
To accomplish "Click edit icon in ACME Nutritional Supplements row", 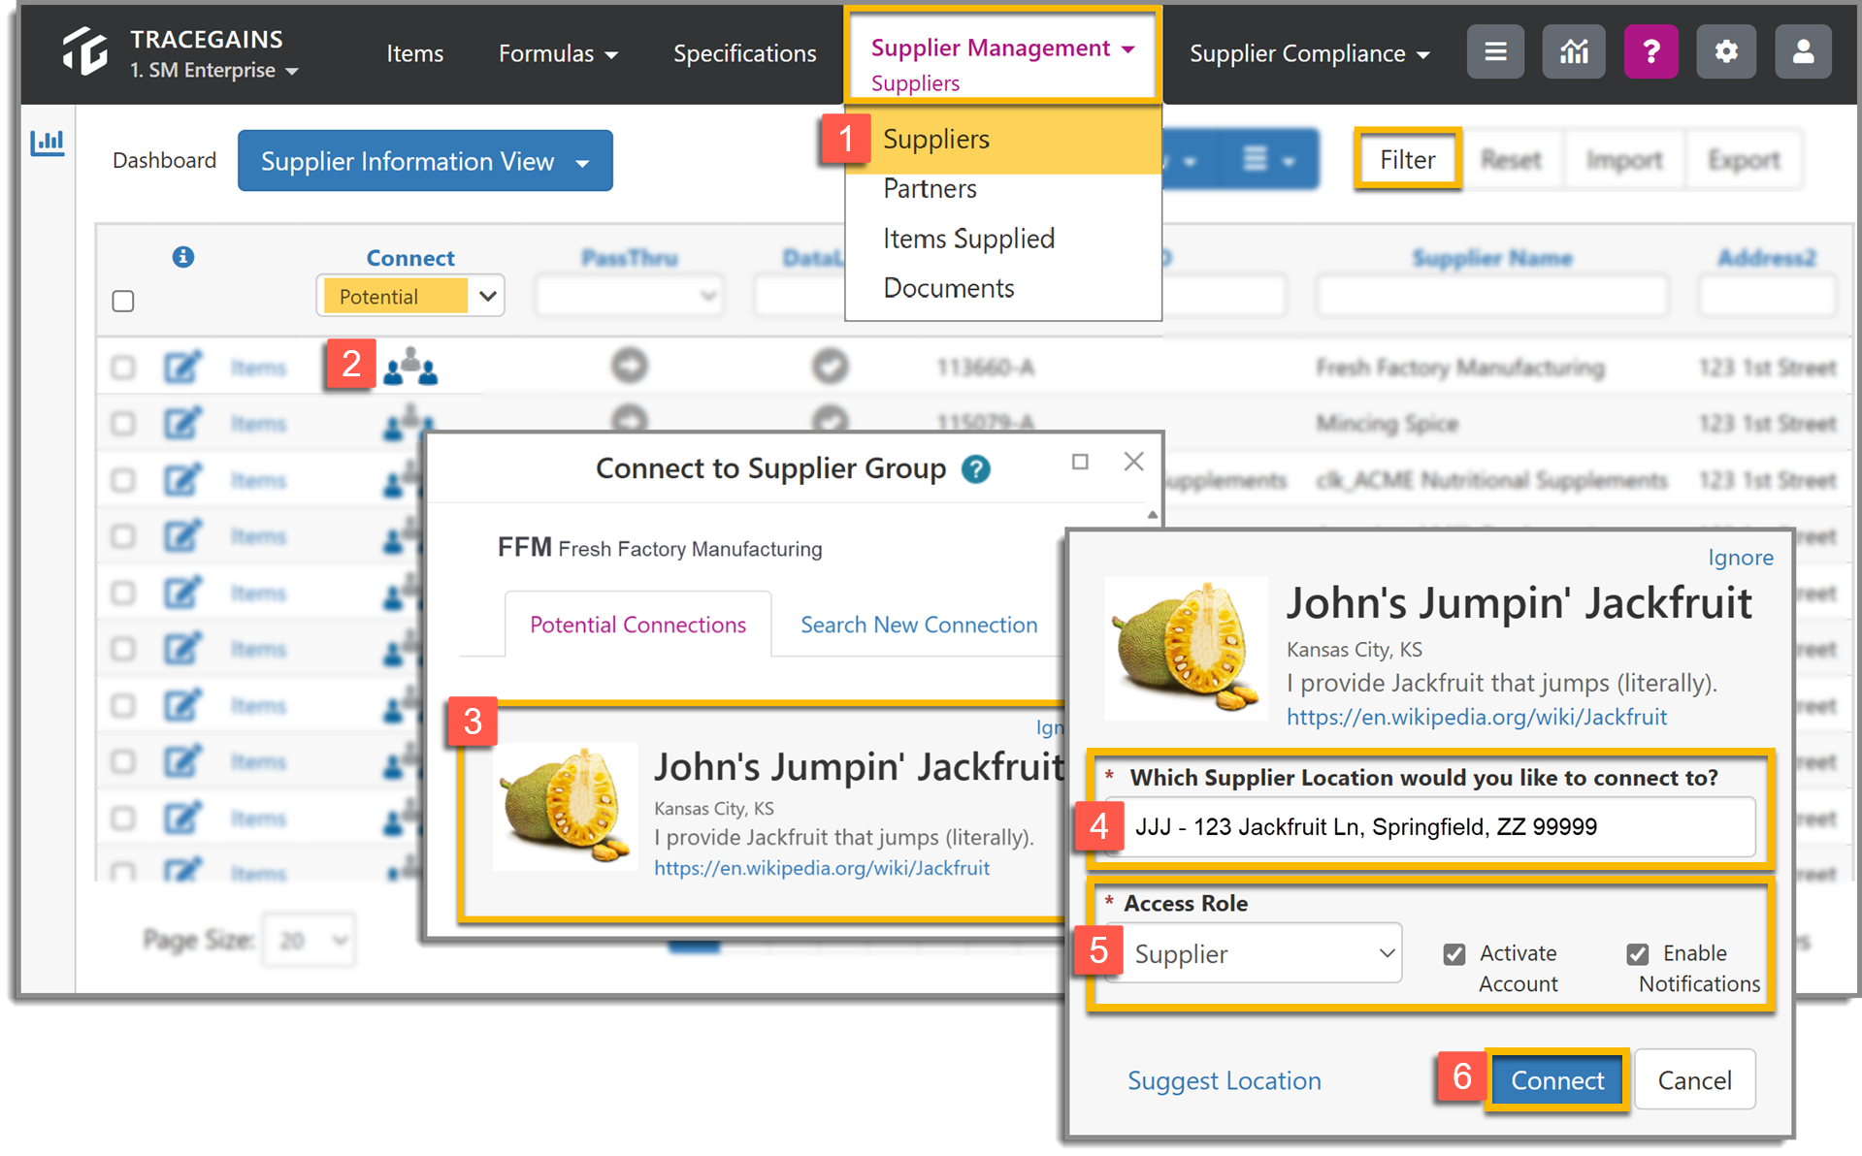I will (181, 479).
